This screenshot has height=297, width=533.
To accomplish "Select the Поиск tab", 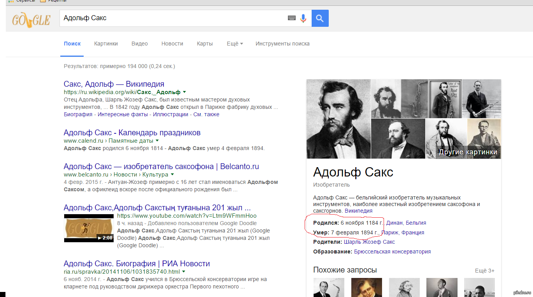I will pyautogui.click(x=72, y=44).
